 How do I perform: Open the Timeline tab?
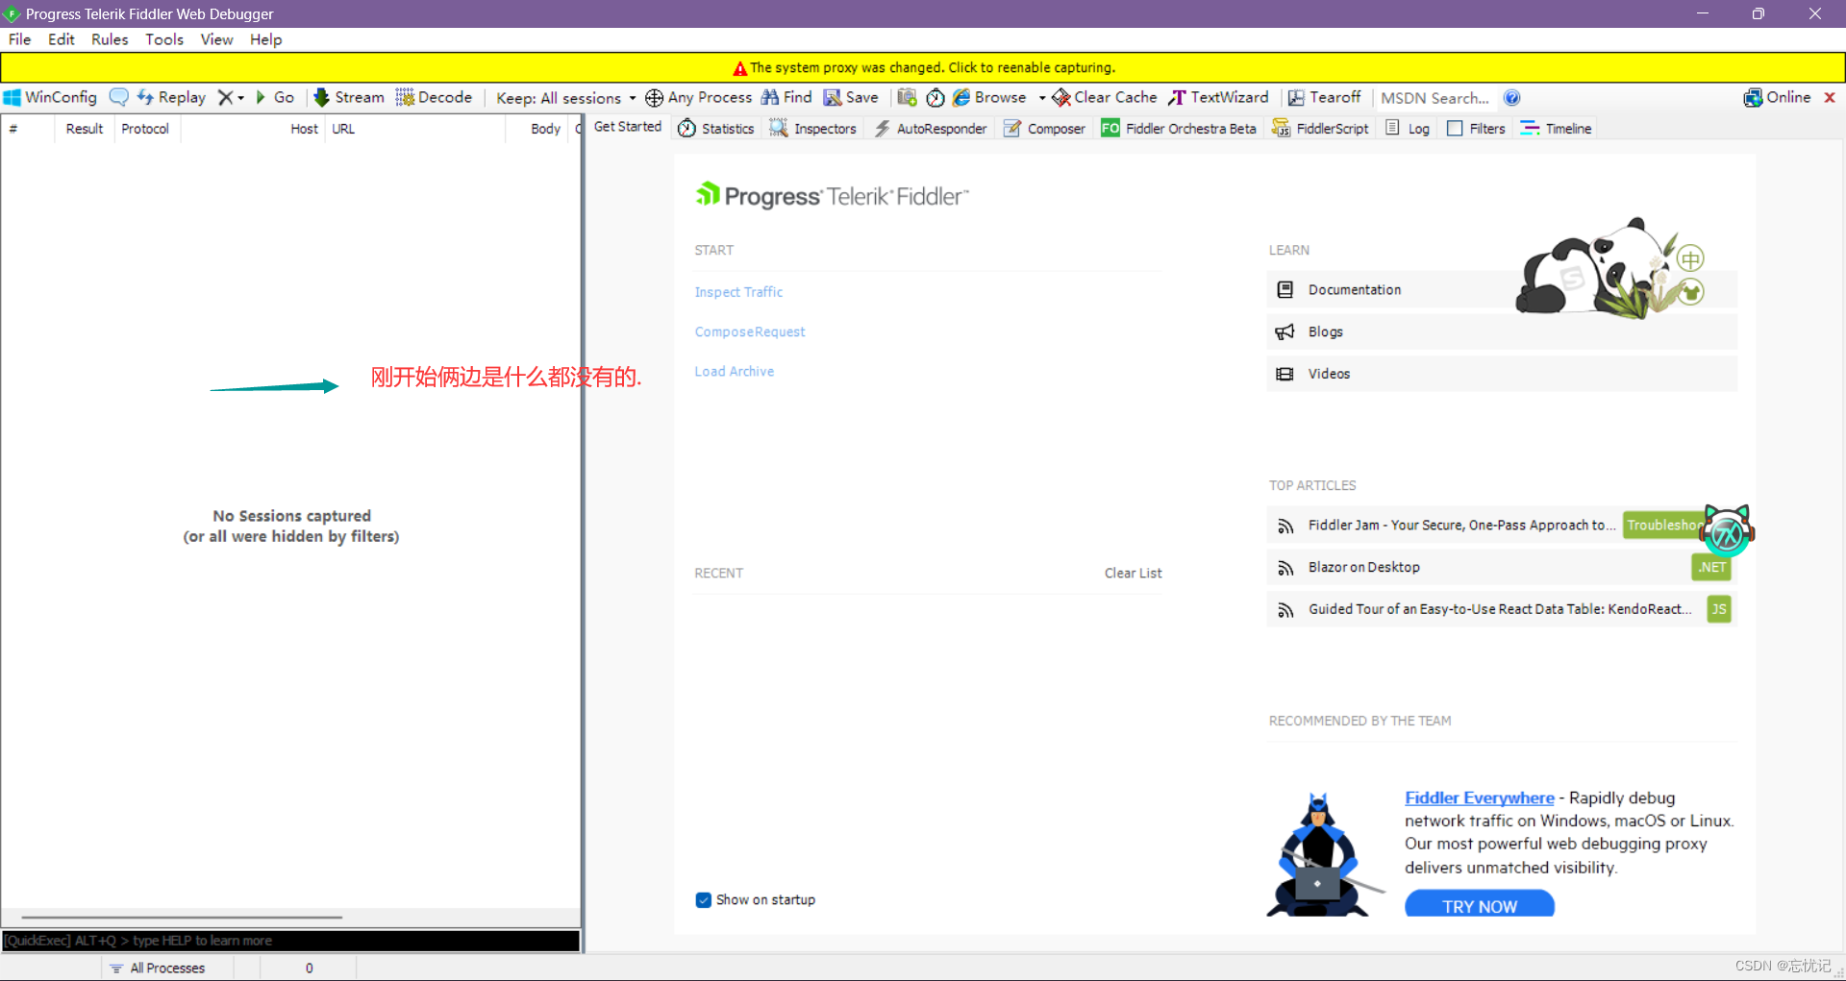(x=1556, y=129)
